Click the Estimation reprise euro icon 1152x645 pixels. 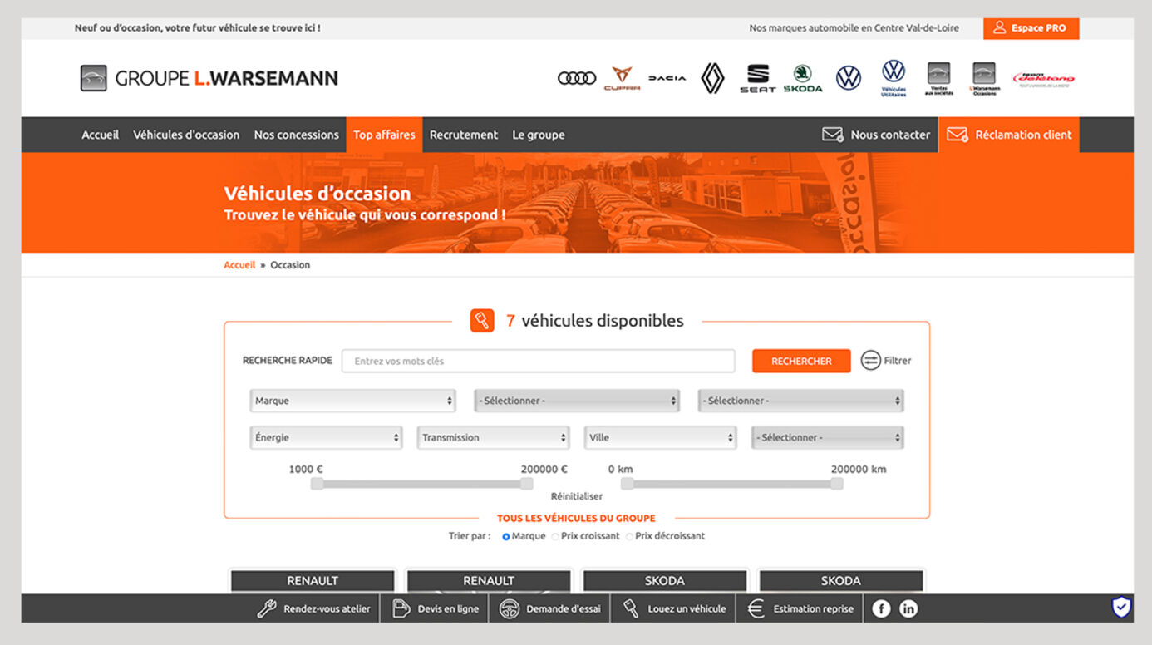[756, 608]
